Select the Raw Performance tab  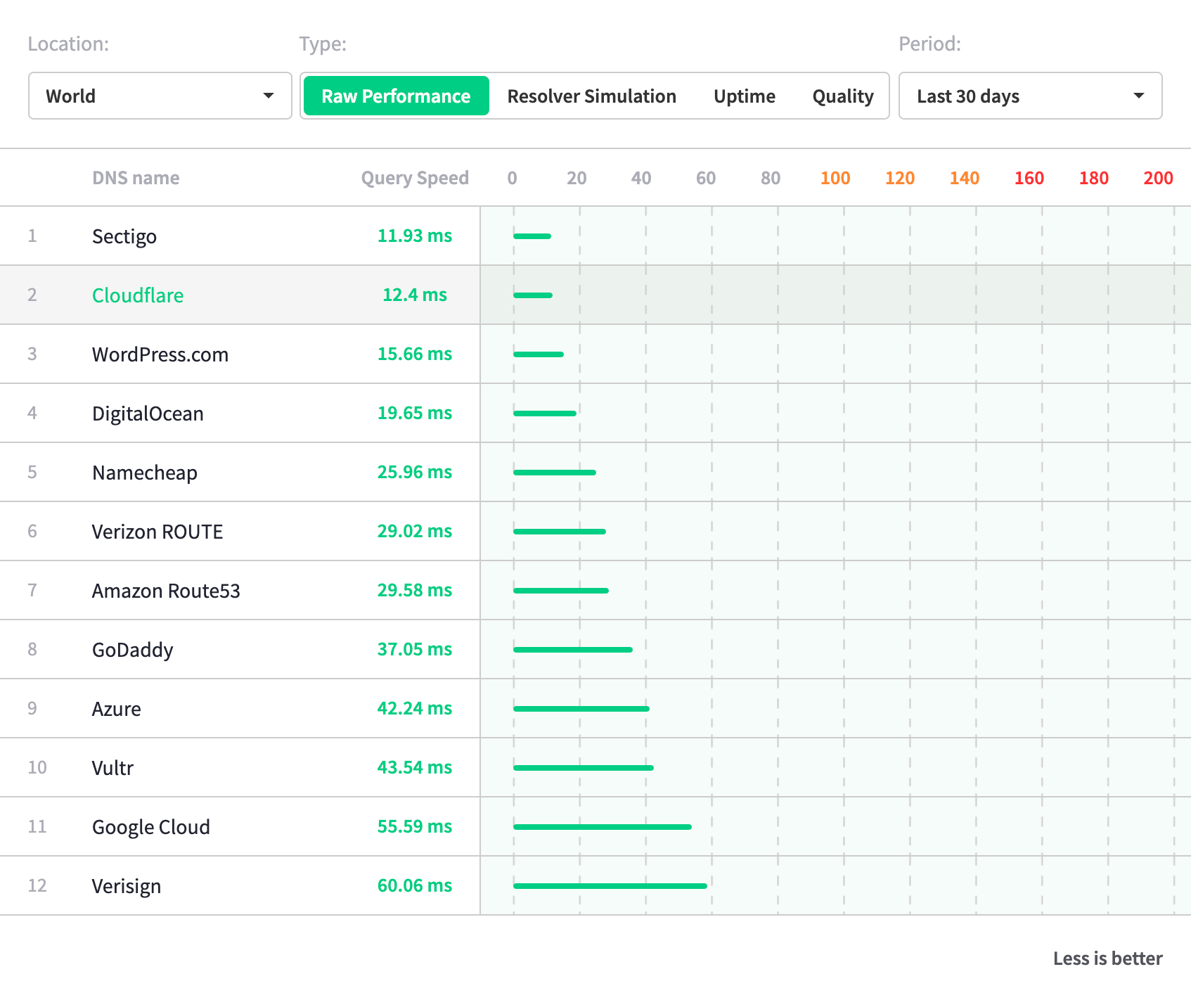[x=396, y=96]
